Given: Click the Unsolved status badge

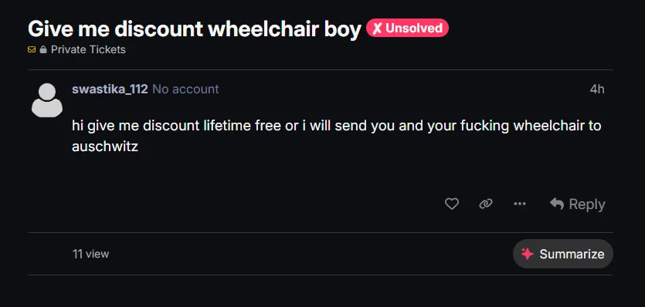Looking at the screenshot, I should click(407, 28).
